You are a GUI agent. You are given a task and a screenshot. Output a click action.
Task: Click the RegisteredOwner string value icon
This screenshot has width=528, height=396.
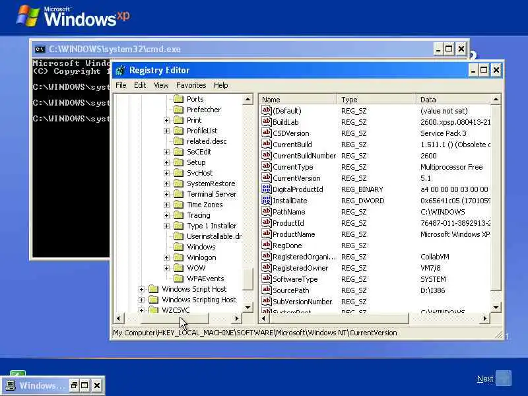267,267
